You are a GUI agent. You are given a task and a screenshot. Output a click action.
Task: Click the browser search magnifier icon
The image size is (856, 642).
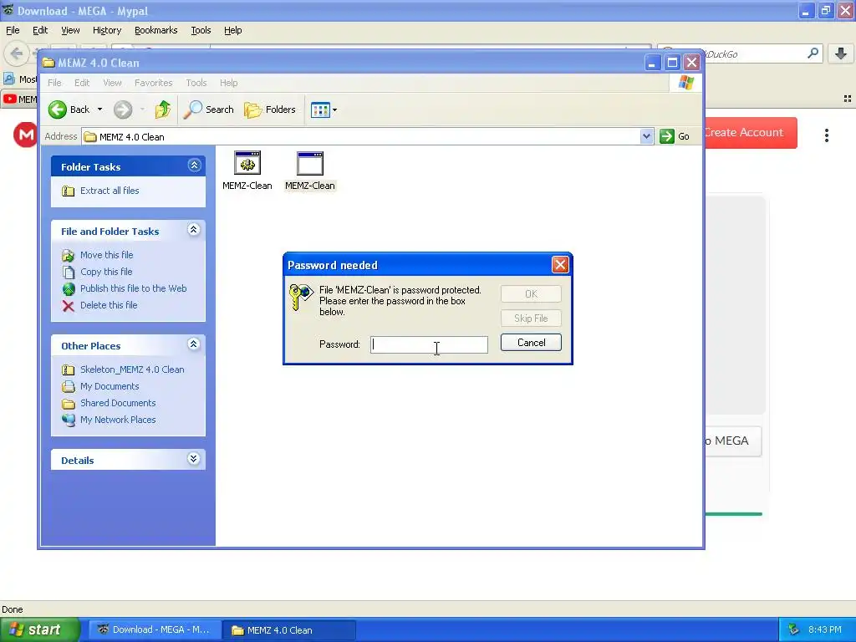coord(813,53)
